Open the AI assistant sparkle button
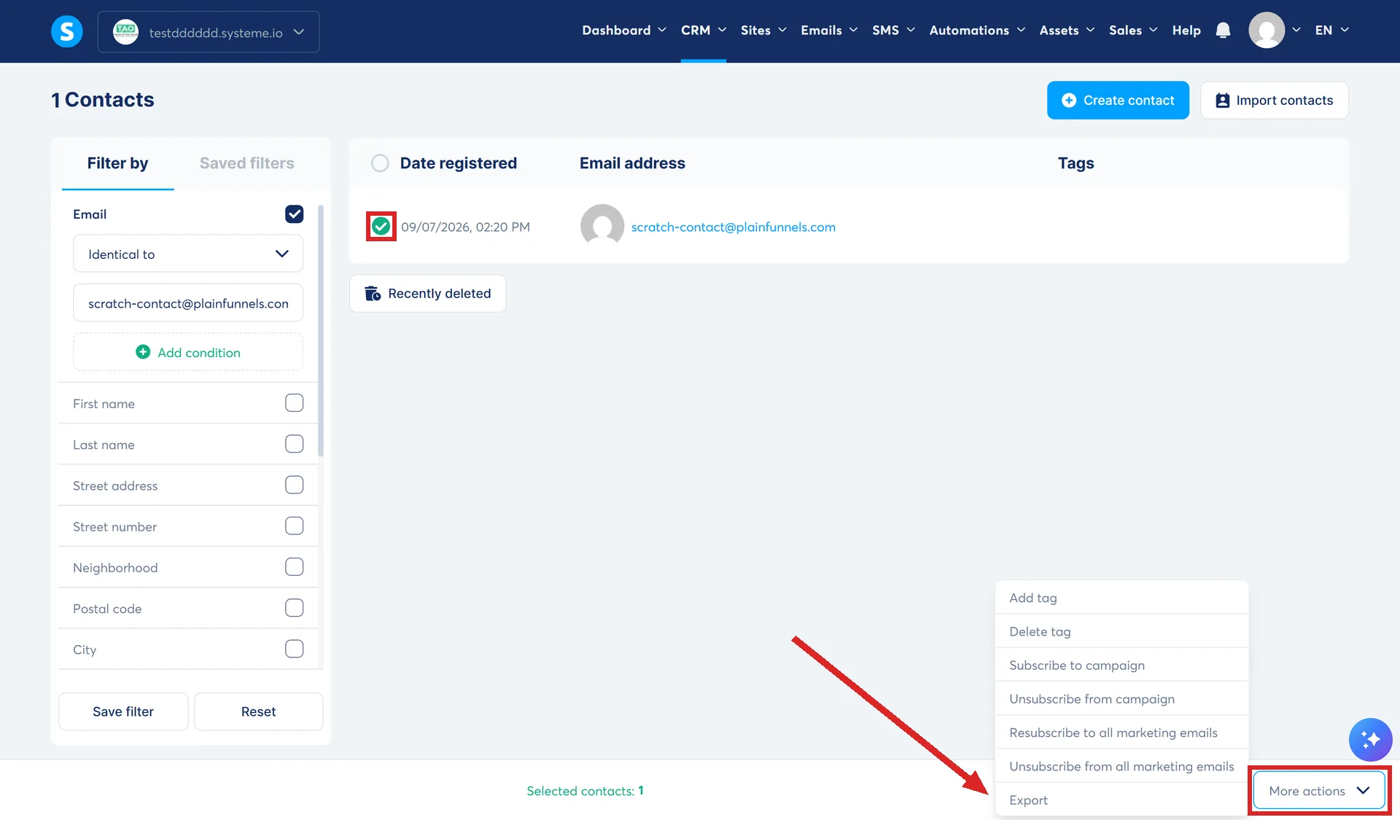1400x820 pixels. [x=1370, y=739]
